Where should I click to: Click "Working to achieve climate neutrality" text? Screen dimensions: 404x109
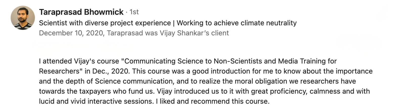pyautogui.click(x=236, y=23)
